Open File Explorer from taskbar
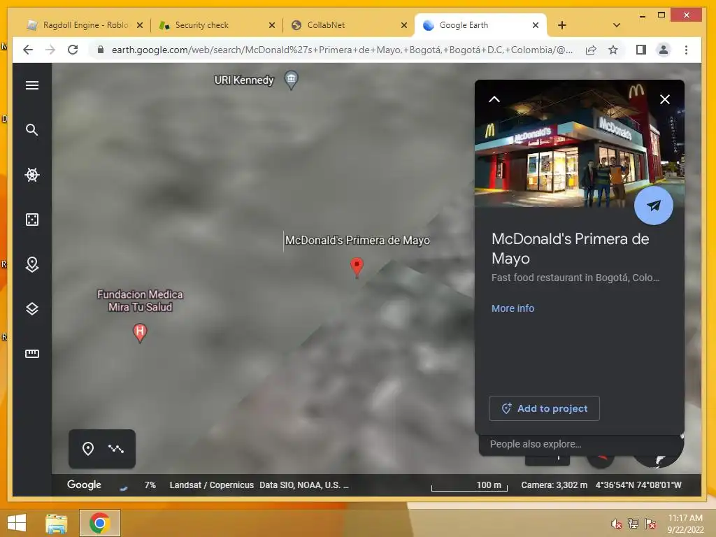 (x=57, y=523)
